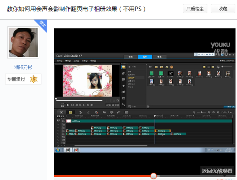Open the Sound Mixer icon
The width and height of the screenshot is (237, 180).
[104, 112]
